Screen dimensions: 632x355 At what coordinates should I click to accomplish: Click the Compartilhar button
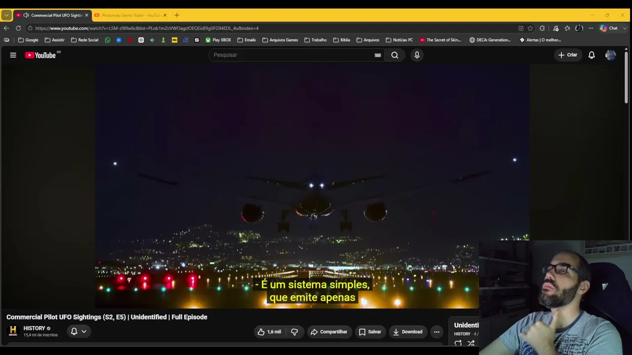point(329,332)
